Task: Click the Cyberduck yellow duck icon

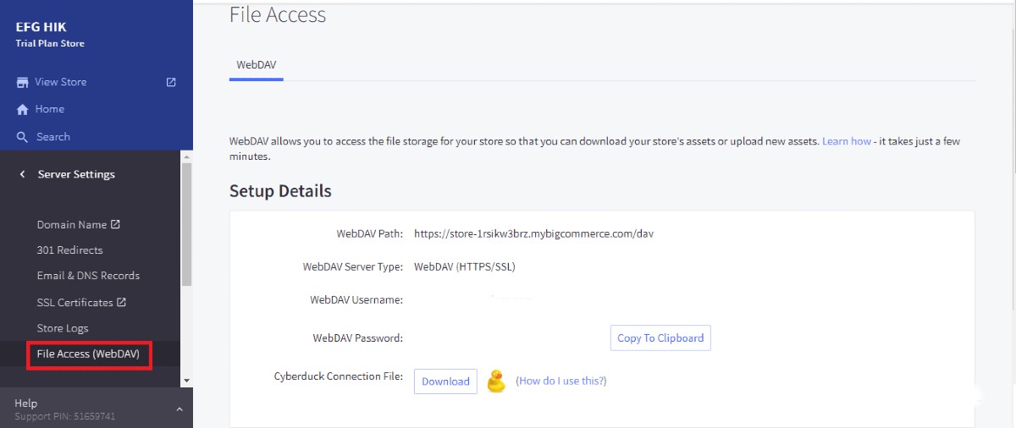Action: tap(496, 381)
